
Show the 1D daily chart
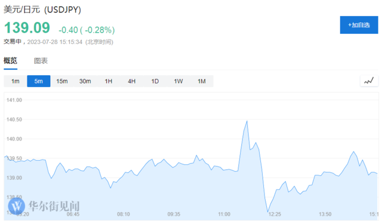[155, 81]
